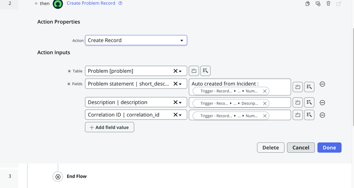Click in the Auto created from Incident text field
354x188 pixels.
coord(240,87)
